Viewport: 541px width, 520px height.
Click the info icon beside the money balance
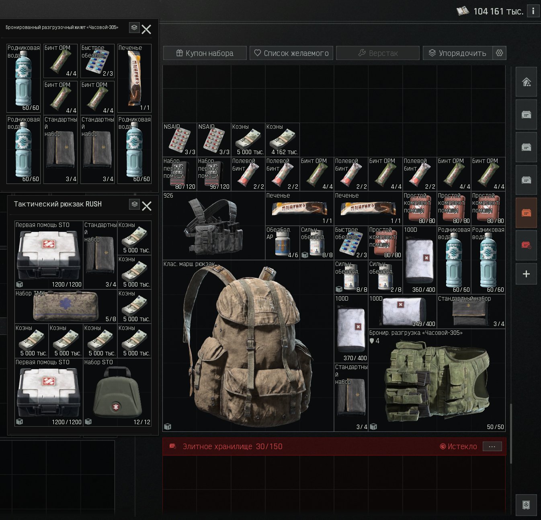click(533, 11)
